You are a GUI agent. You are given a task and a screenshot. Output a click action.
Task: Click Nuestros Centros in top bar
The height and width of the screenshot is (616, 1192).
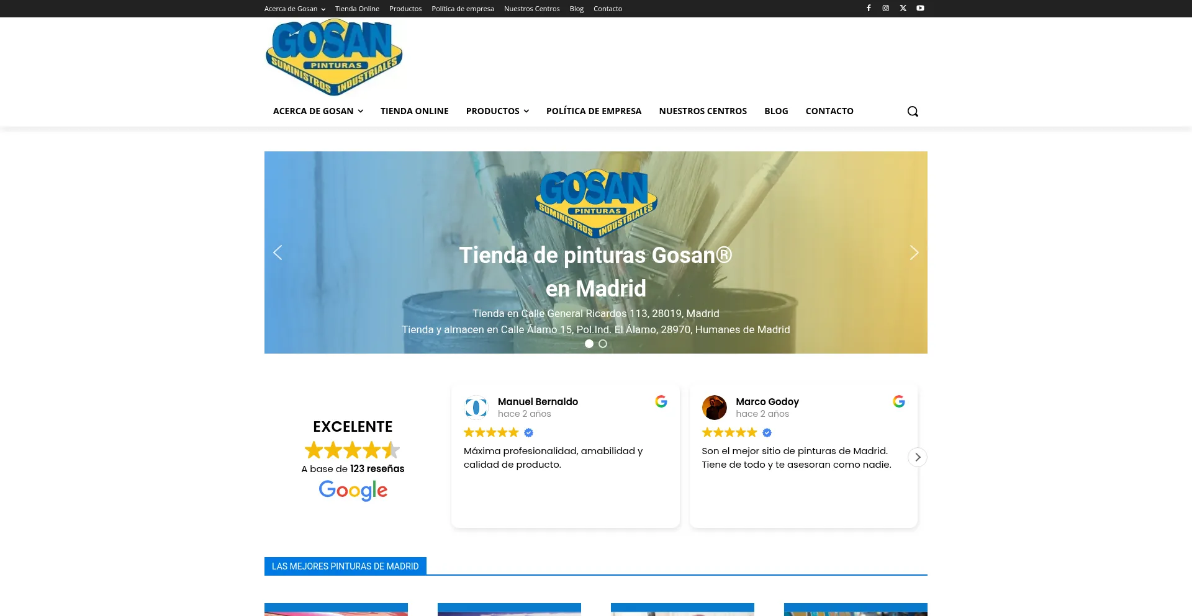click(x=532, y=9)
